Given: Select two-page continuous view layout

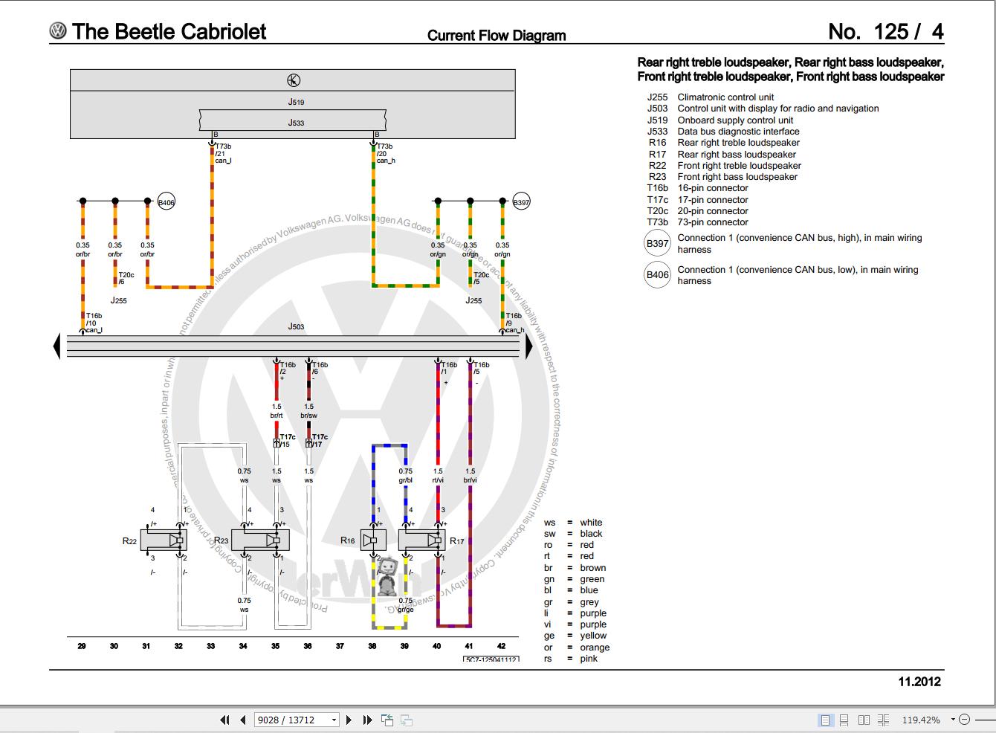Looking at the screenshot, I should (x=883, y=720).
